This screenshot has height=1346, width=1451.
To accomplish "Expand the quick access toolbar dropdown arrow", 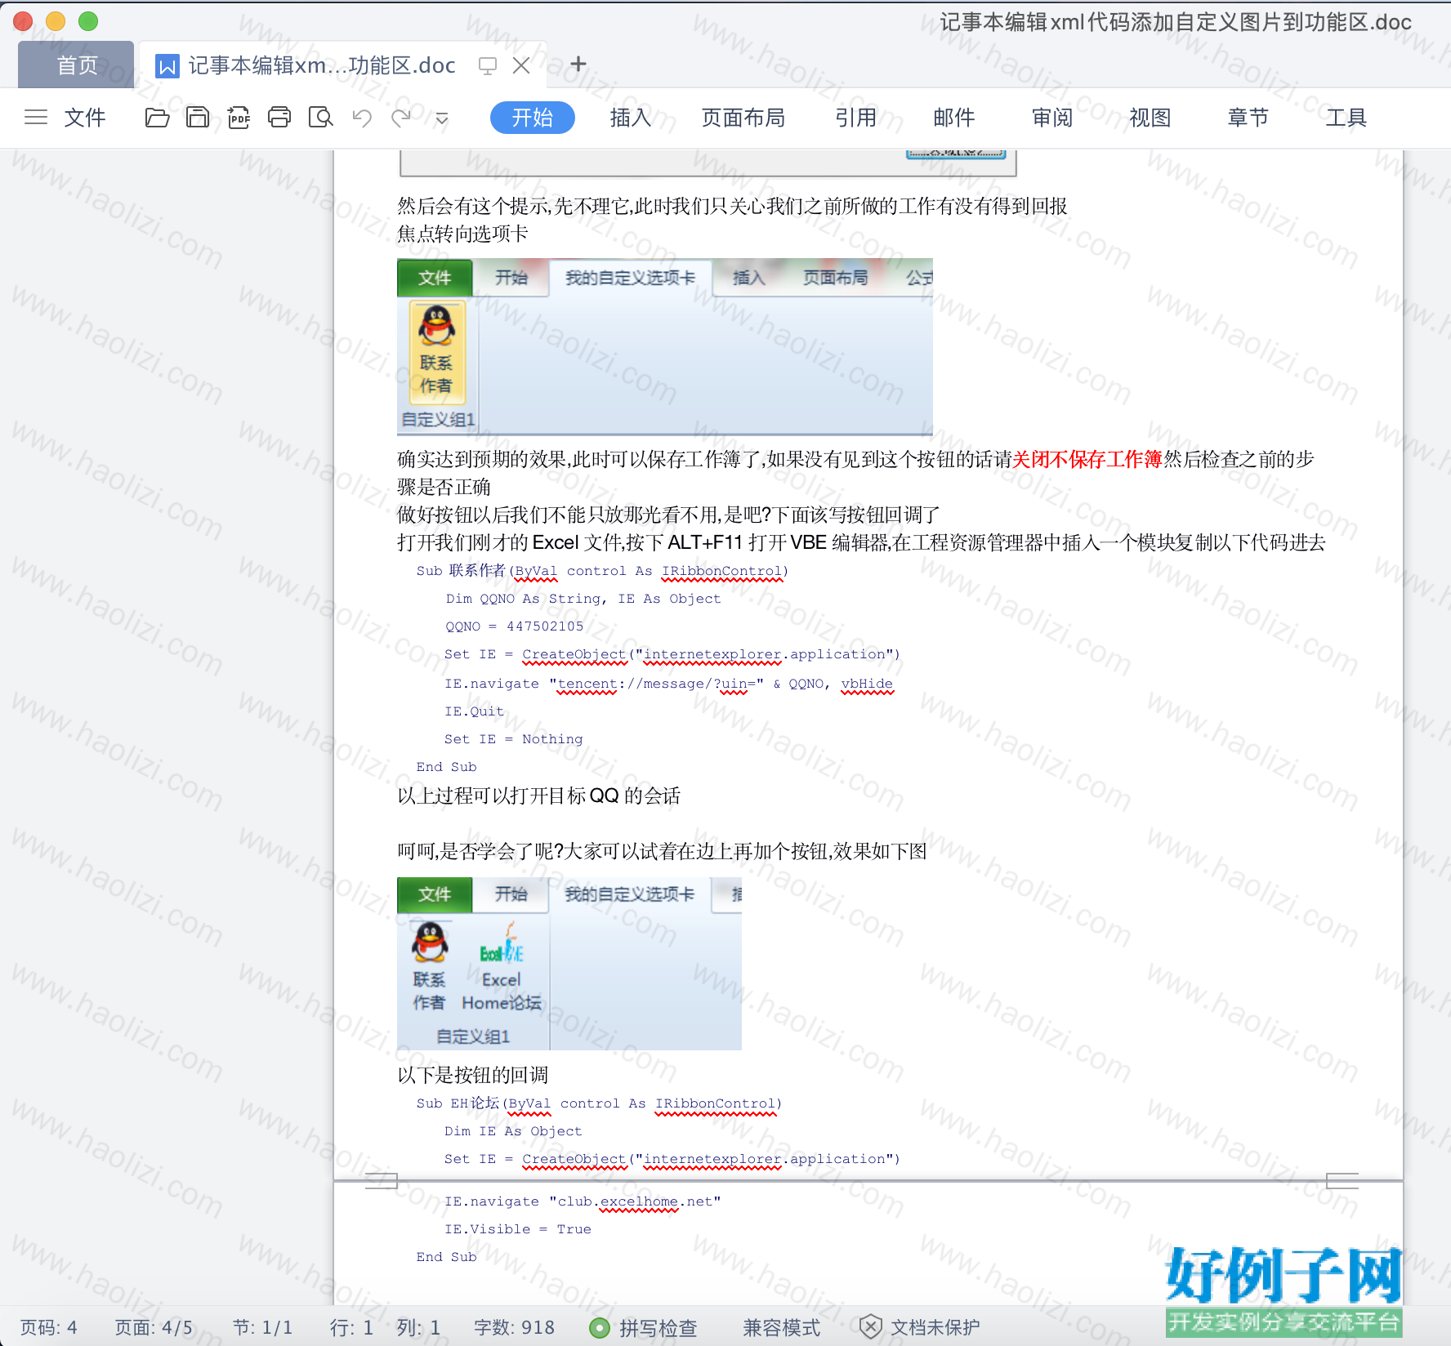I will tap(442, 118).
